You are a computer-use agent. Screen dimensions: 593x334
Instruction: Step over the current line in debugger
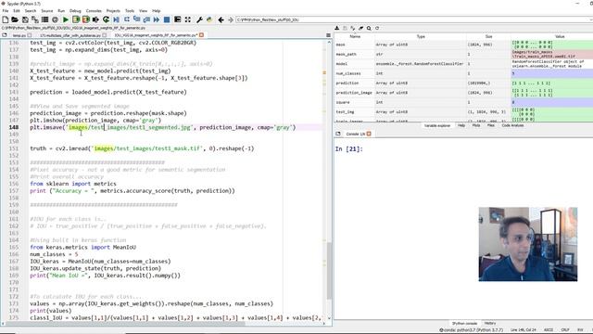click(x=126, y=19)
